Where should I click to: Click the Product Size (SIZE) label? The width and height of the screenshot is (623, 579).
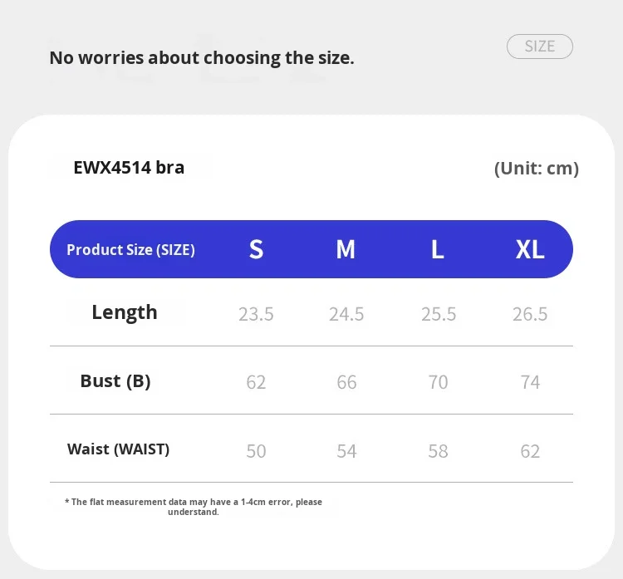[x=130, y=249]
